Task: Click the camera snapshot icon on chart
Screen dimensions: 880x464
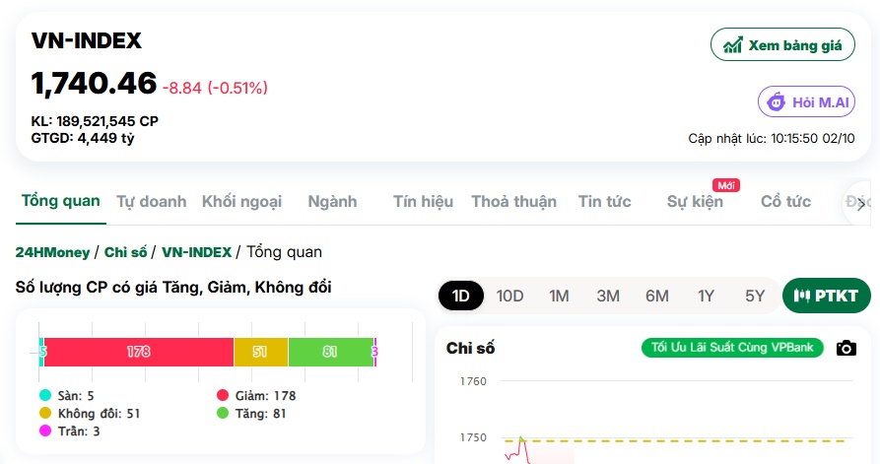Action: tap(846, 349)
